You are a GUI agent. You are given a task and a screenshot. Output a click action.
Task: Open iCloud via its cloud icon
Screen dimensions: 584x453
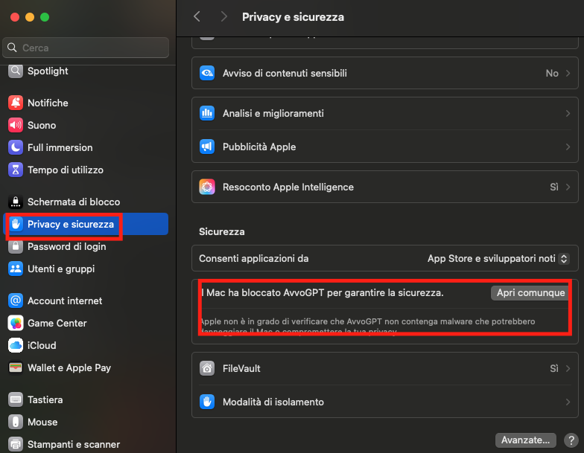pyautogui.click(x=16, y=345)
